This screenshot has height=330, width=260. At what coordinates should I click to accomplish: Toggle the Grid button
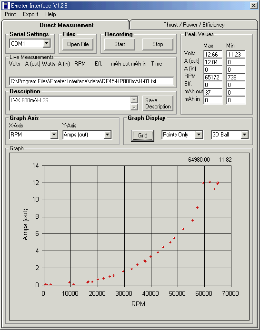[x=143, y=136]
